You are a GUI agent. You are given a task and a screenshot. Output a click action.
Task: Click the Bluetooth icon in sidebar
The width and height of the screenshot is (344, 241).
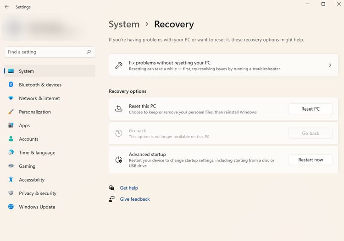click(x=11, y=85)
